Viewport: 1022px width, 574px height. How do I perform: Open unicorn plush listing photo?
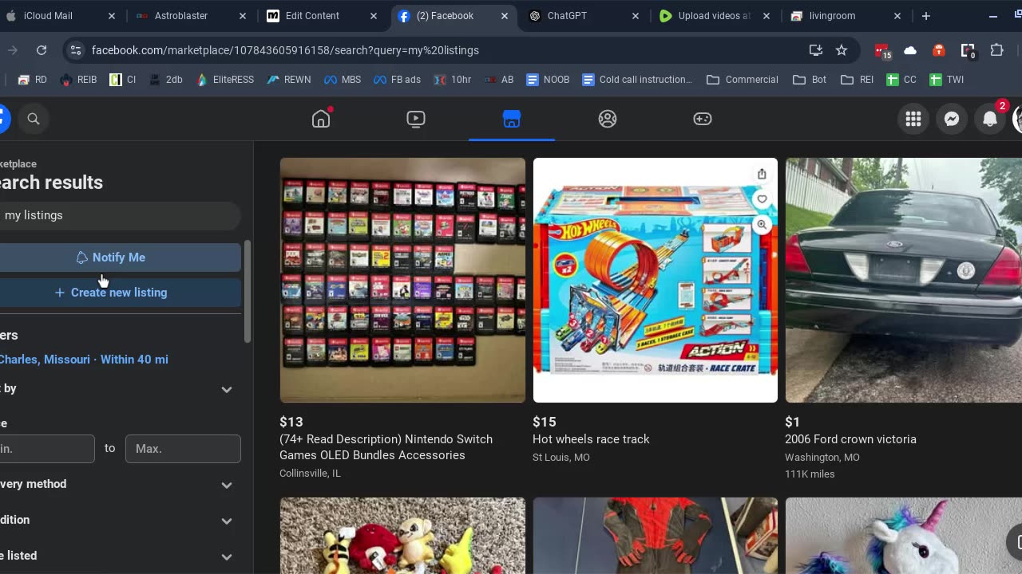pyautogui.click(x=904, y=536)
